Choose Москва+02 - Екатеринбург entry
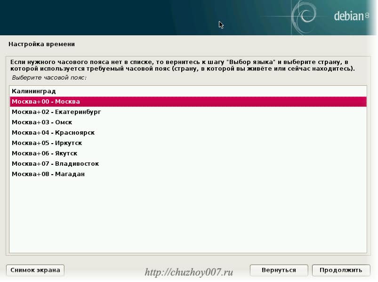 tap(188, 112)
